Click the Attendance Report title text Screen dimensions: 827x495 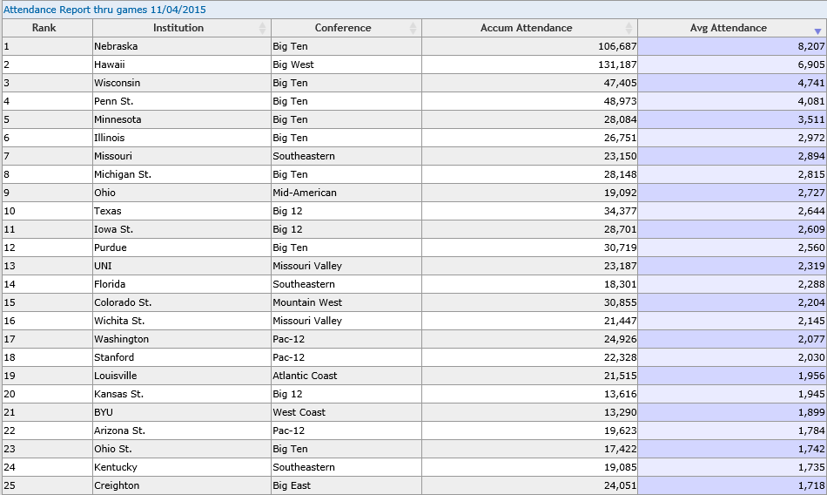[x=104, y=10]
